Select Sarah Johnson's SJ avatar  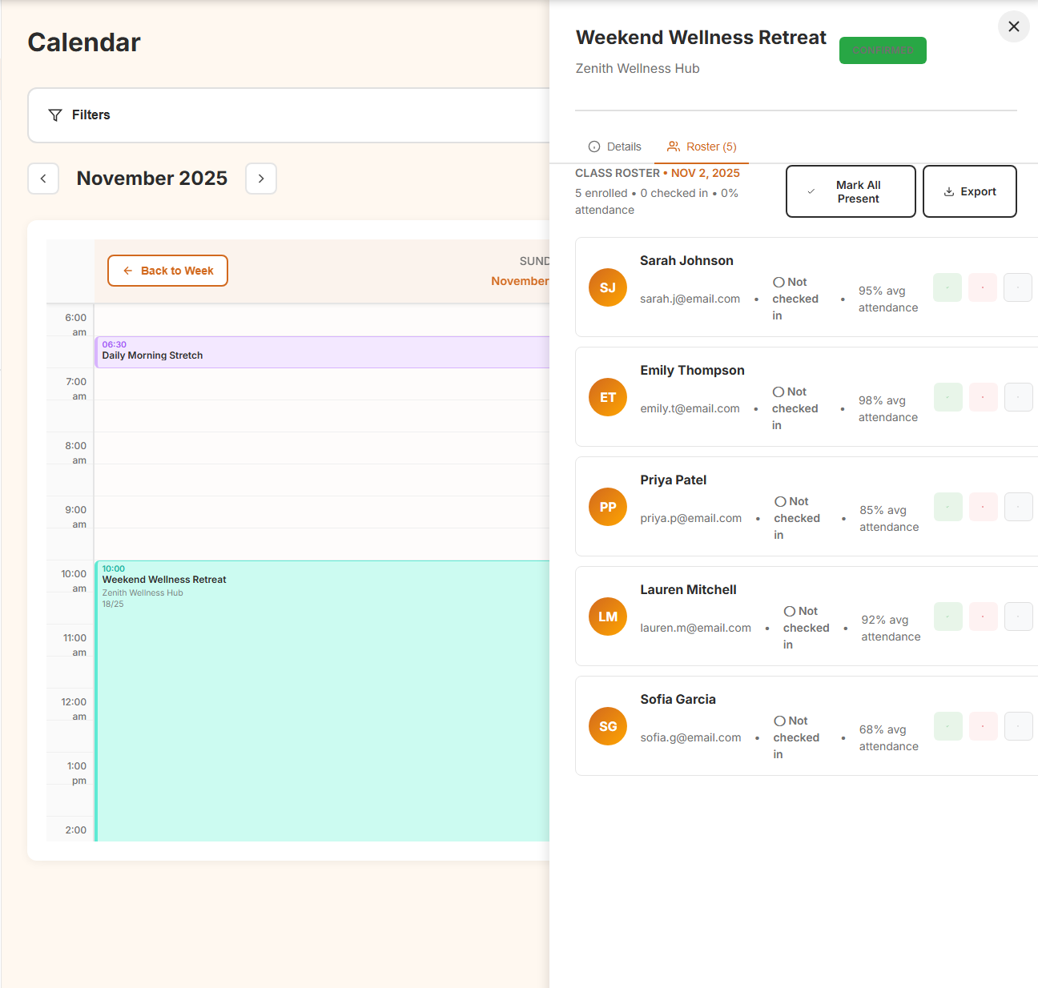tap(607, 287)
